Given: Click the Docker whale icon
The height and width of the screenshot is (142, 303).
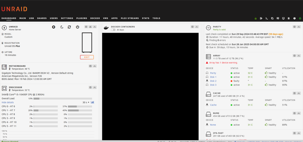Looking at the screenshot, I should (x=106, y=28).
